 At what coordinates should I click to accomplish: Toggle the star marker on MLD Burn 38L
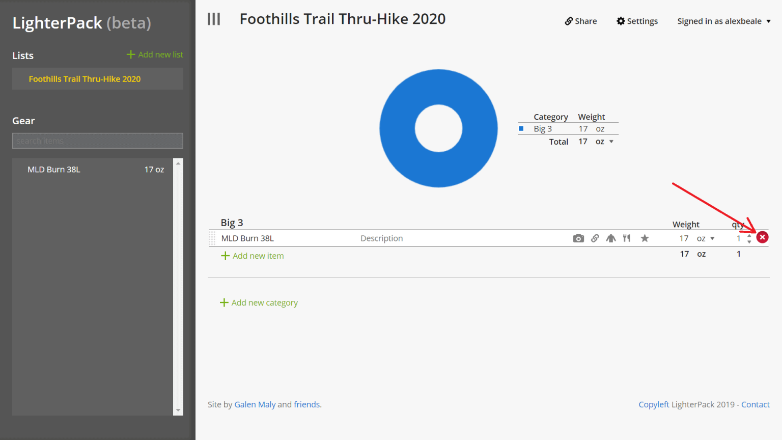(645, 238)
